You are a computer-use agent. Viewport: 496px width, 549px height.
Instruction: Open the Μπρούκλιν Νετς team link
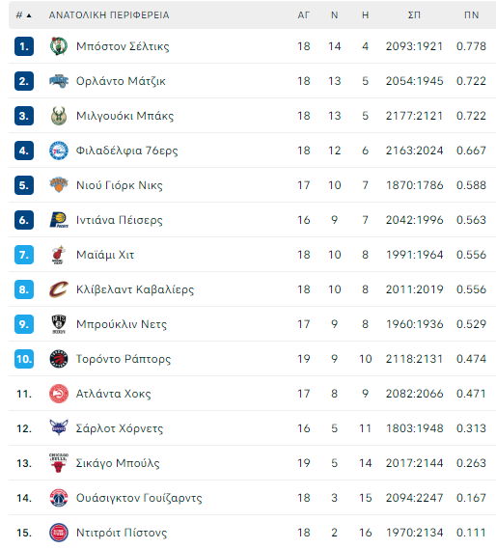click(122, 324)
